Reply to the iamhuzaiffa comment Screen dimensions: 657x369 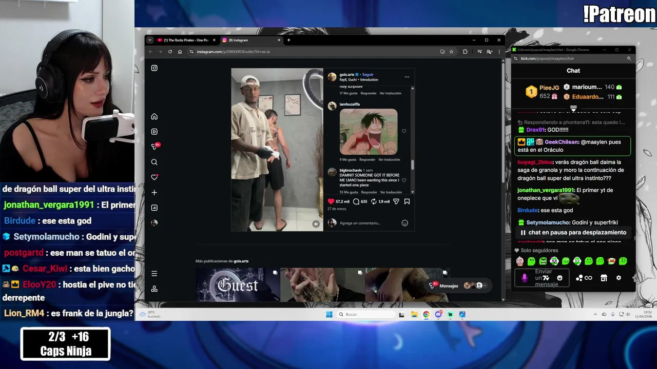click(x=368, y=159)
